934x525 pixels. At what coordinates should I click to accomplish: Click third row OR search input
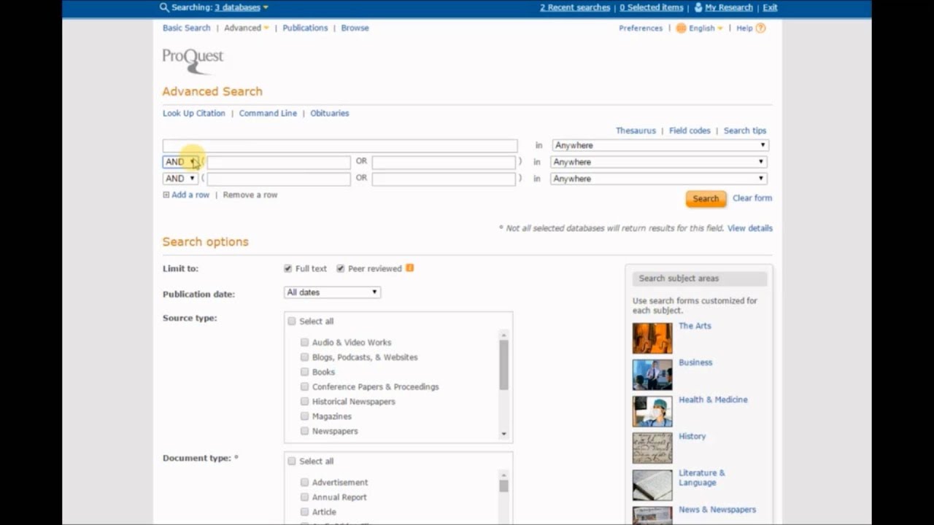pyautogui.click(x=444, y=179)
